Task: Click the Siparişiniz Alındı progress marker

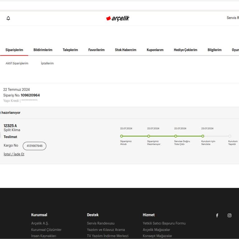Action: pos(121,136)
